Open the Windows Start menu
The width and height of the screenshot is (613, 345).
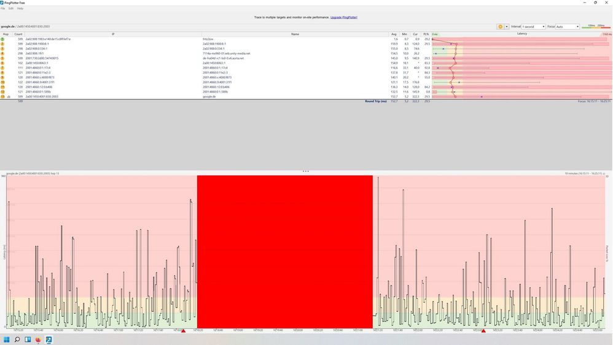(6, 339)
